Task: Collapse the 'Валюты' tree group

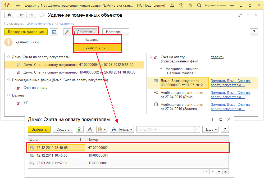Action: (x=8, y=95)
